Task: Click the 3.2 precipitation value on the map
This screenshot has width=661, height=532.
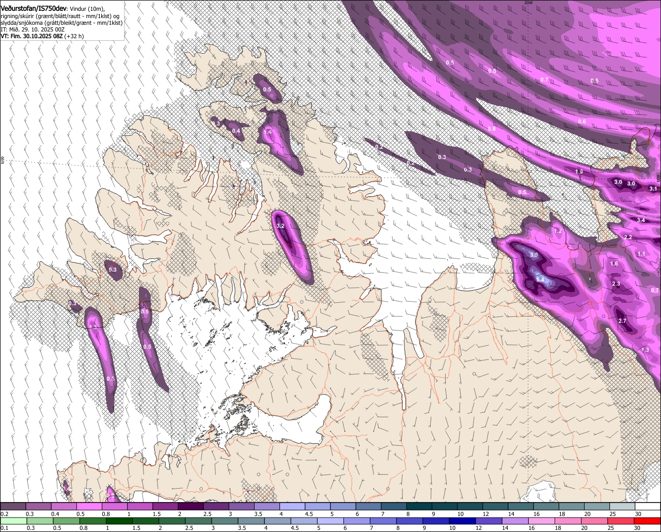Action: coord(280,226)
